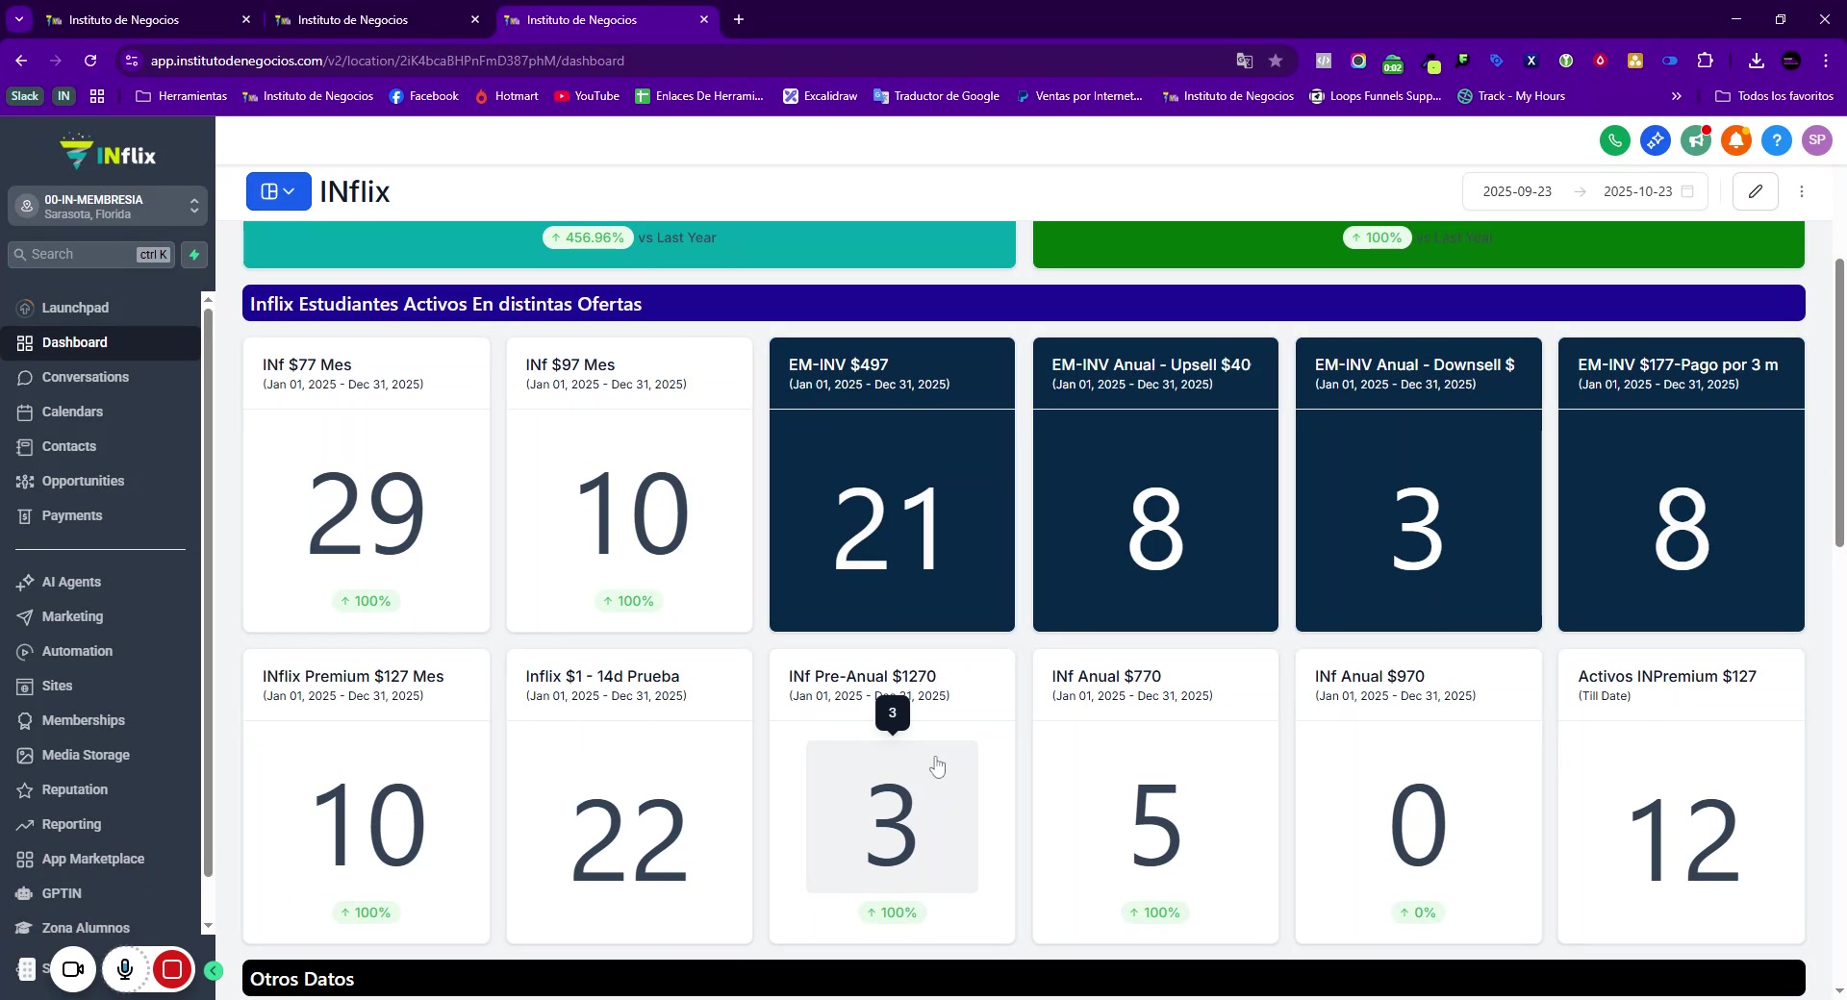Click the camera icon in recording widget
Screen dimensions: 1847x1000
[73, 969]
